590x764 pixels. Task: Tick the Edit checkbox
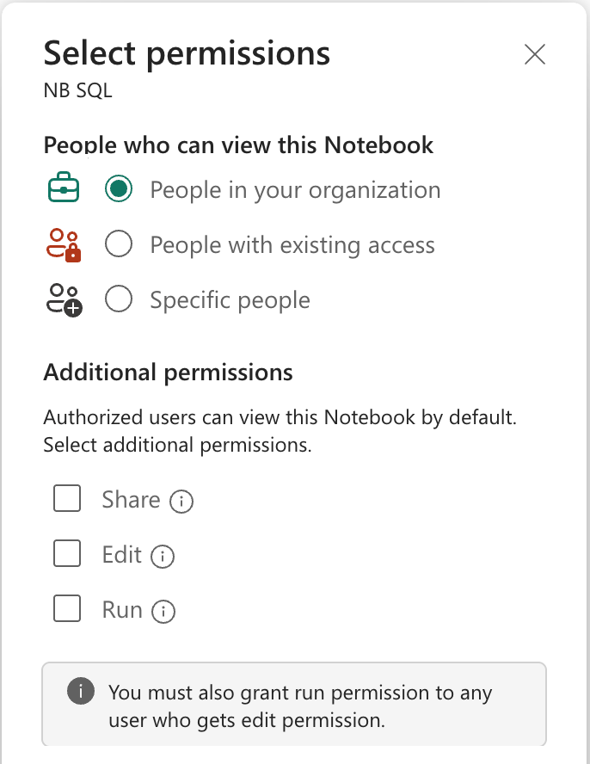click(67, 554)
